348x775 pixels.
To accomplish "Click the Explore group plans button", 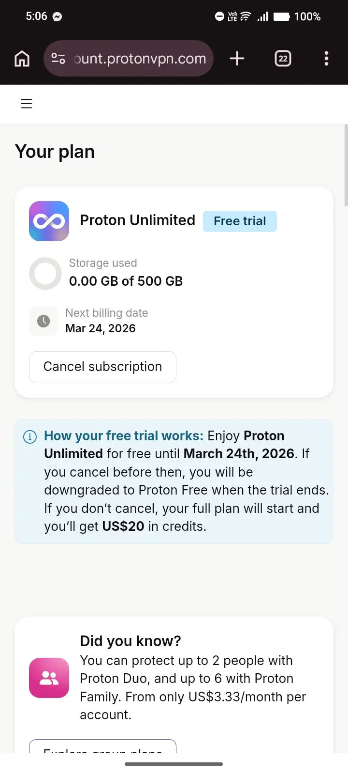I will tap(102, 746).
